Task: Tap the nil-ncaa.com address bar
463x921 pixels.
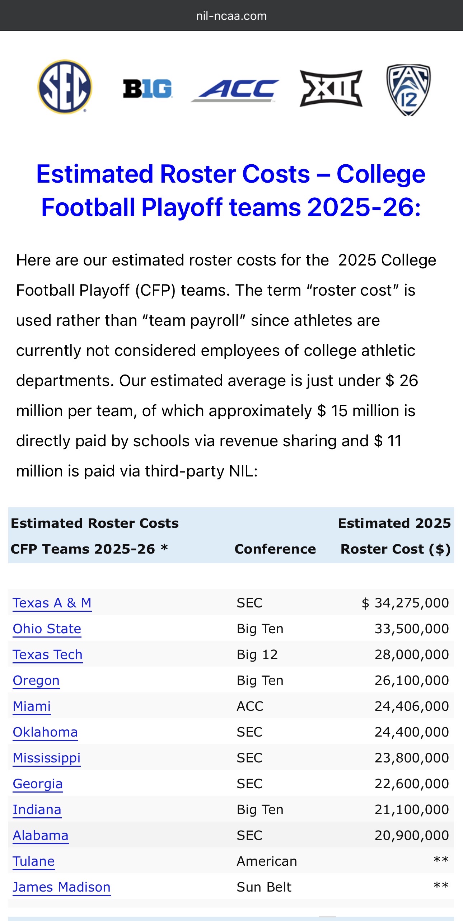Action: [x=231, y=16]
